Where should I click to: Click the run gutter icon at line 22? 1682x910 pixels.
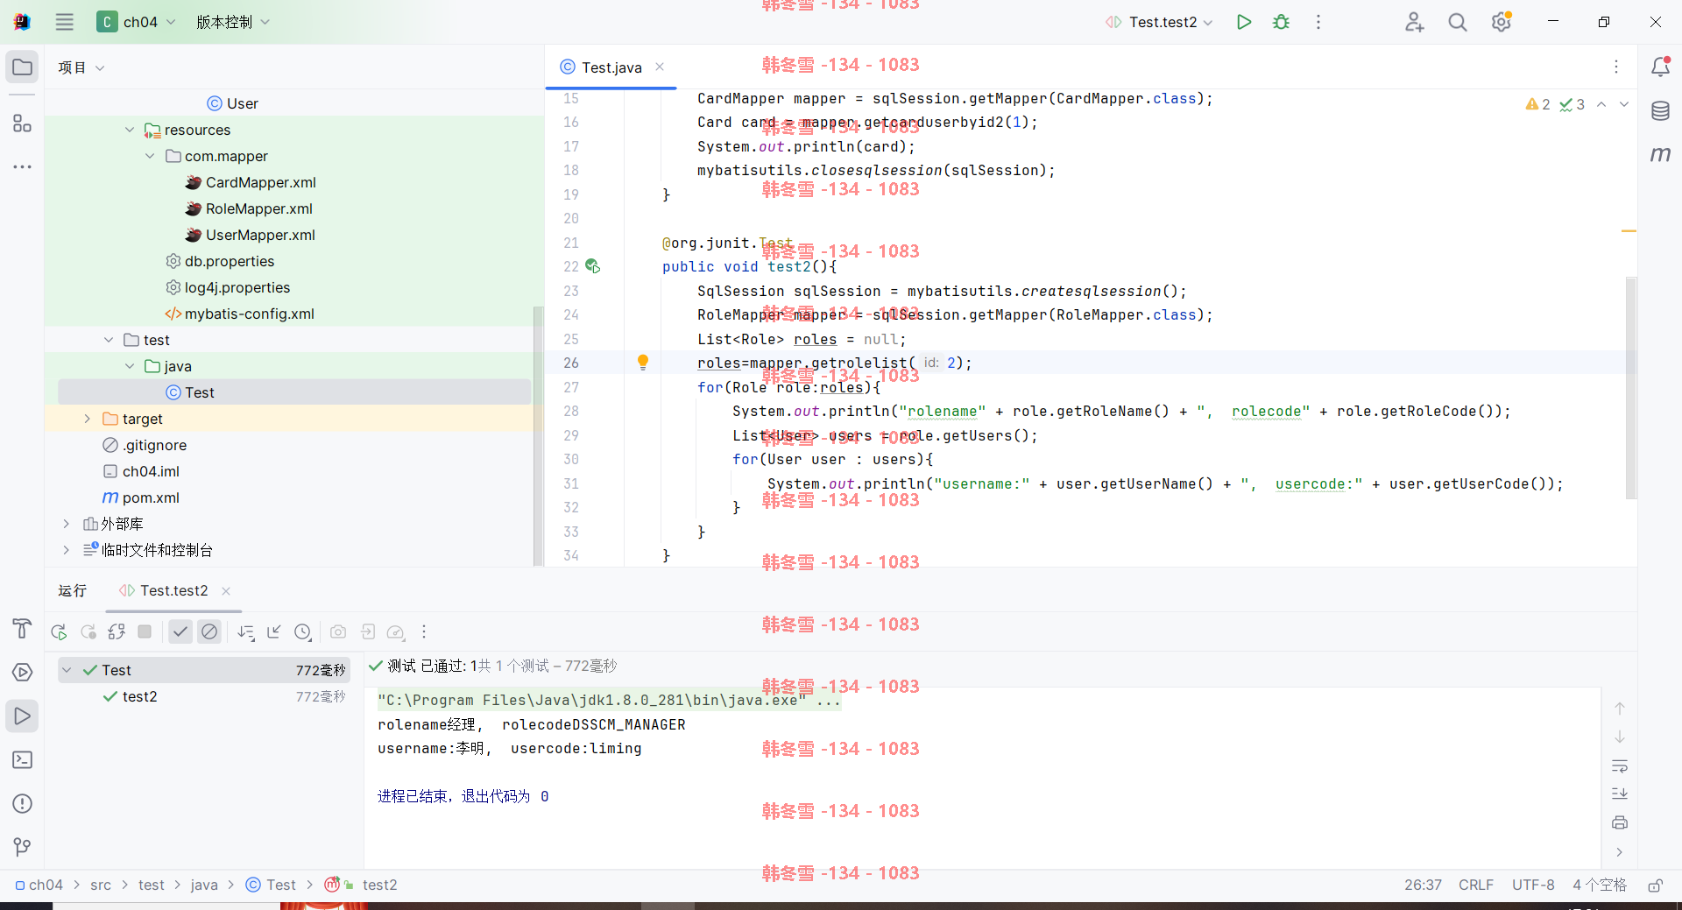(593, 266)
